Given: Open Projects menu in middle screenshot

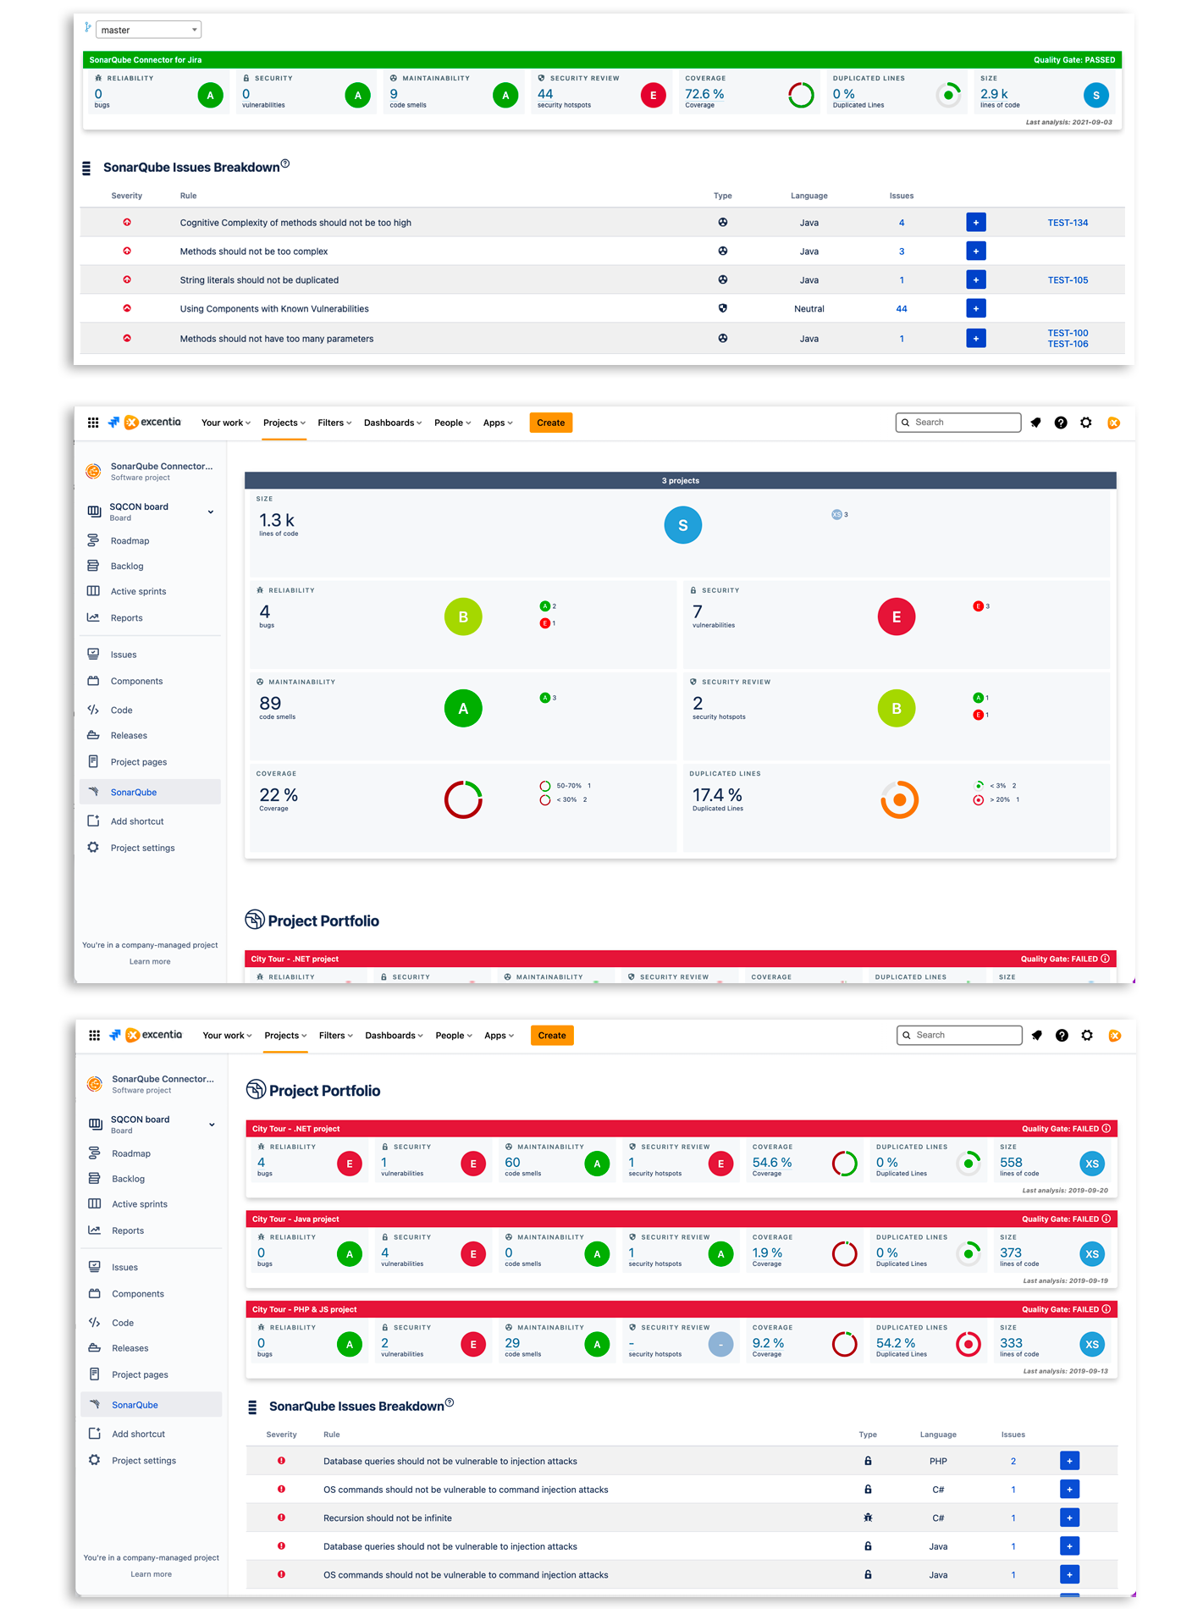Looking at the screenshot, I should click(284, 423).
